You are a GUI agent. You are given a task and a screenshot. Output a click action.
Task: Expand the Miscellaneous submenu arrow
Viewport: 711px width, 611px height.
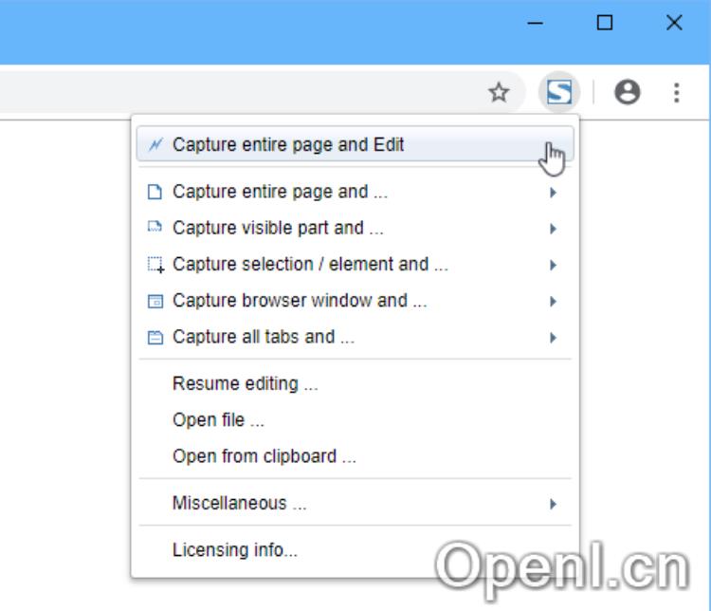(x=553, y=504)
